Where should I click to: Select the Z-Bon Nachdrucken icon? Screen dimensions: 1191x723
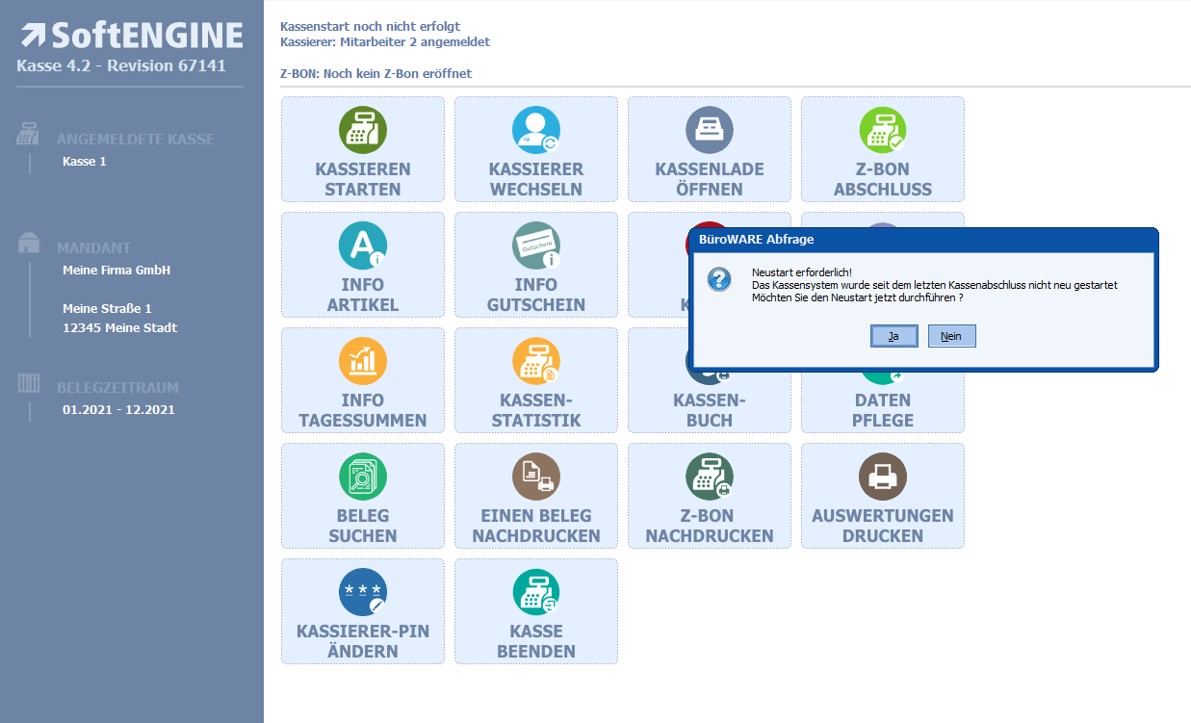(710, 478)
